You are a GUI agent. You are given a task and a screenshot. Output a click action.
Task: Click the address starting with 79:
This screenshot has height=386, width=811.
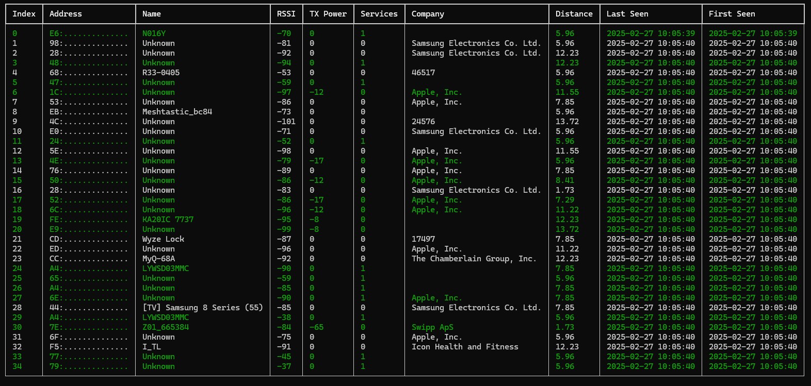(x=89, y=366)
